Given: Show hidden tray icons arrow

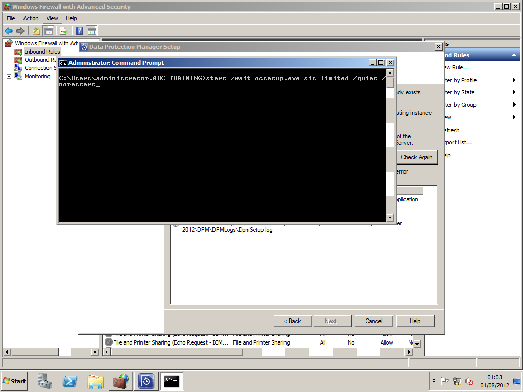Looking at the screenshot, I should tap(434, 381).
